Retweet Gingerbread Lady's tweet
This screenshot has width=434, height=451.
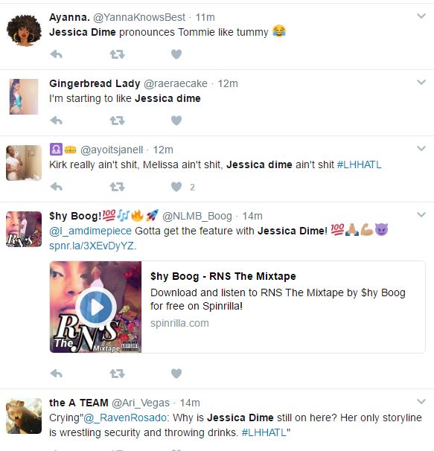[x=117, y=121]
